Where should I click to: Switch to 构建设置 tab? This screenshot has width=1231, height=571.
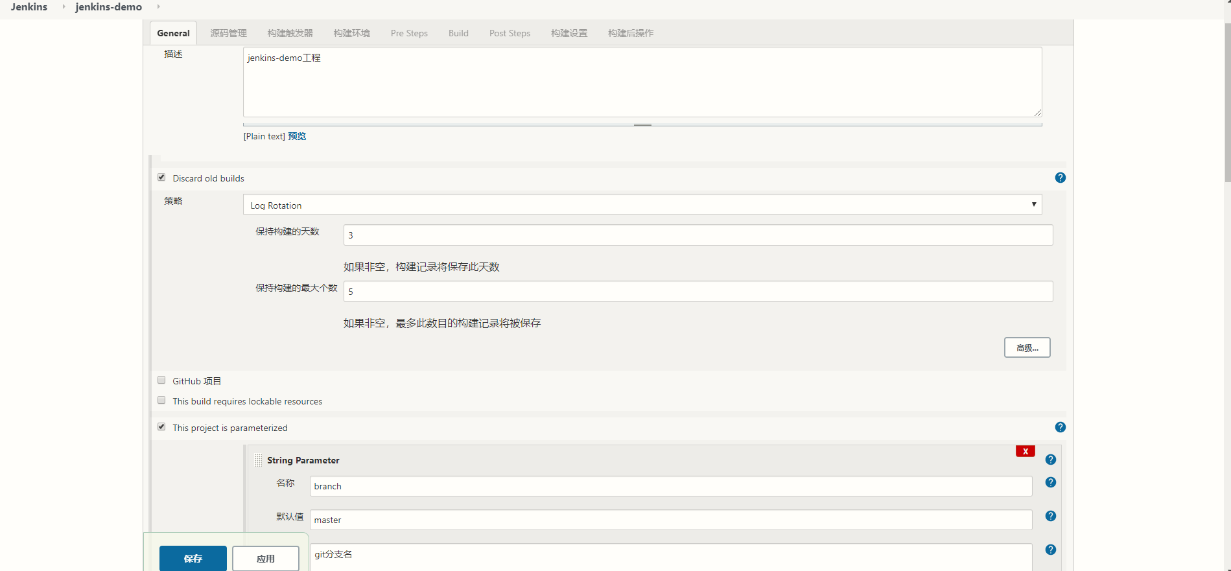[x=569, y=33]
